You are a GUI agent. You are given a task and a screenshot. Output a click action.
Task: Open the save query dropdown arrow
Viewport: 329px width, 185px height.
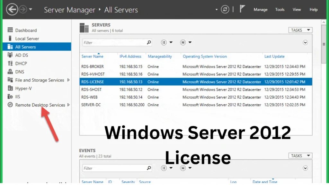[191, 42]
